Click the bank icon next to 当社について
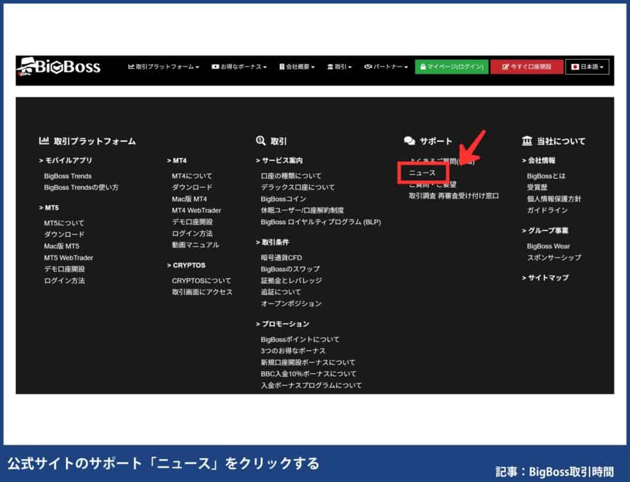This screenshot has width=630, height=482. pos(527,141)
